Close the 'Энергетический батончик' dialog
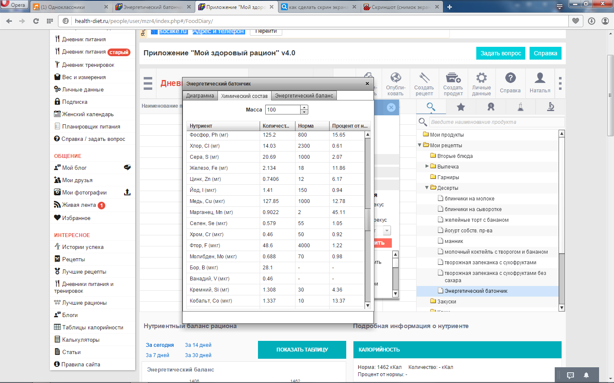614x383 pixels. 367,84
